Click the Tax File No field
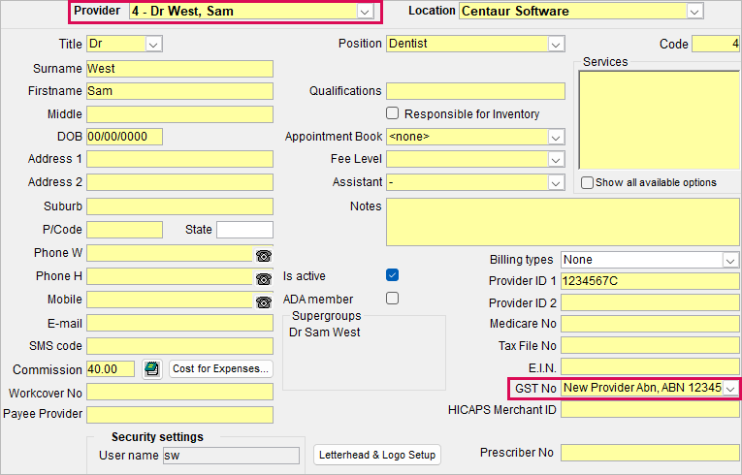Image resolution: width=742 pixels, height=475 pixels. coord(650,346)
